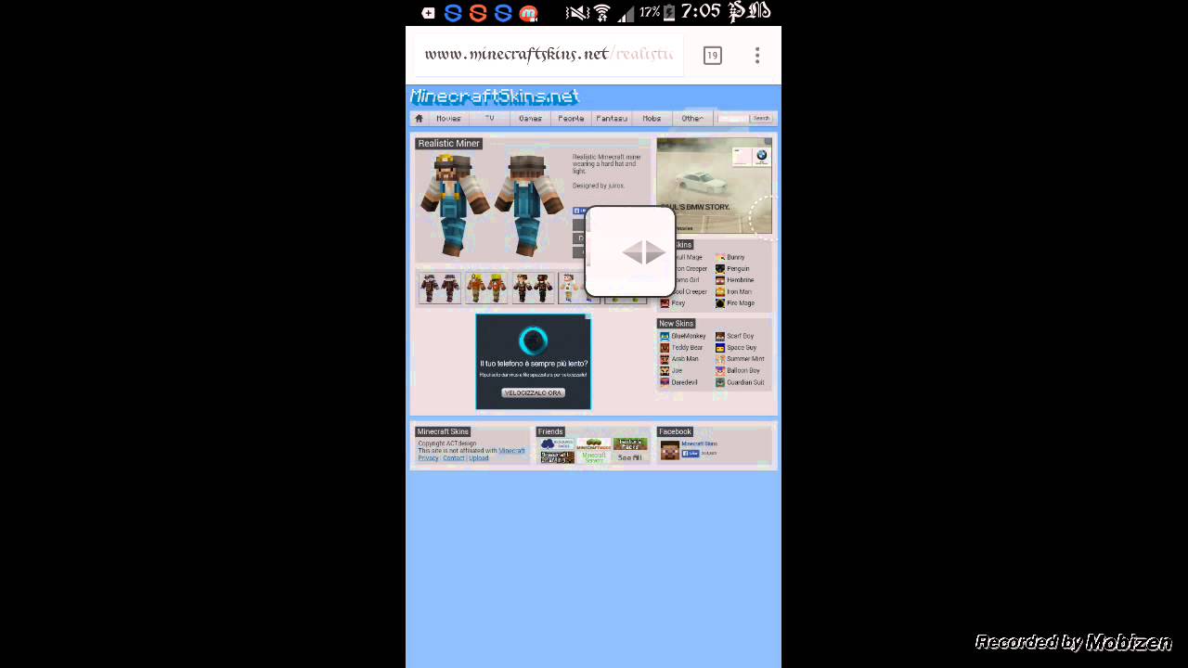Click the back-view miner skin preview
1188x668 pixels.
[529, 204]
